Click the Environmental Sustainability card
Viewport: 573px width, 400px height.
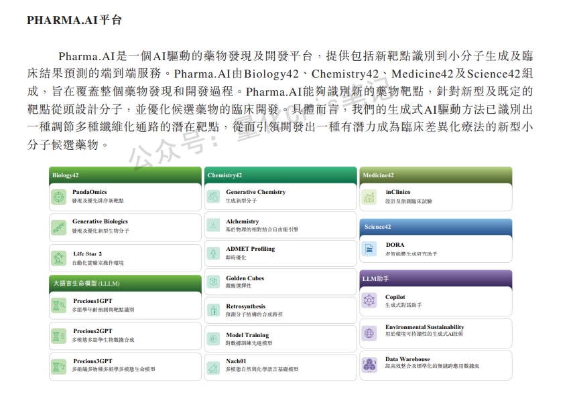tap(436, 331)
